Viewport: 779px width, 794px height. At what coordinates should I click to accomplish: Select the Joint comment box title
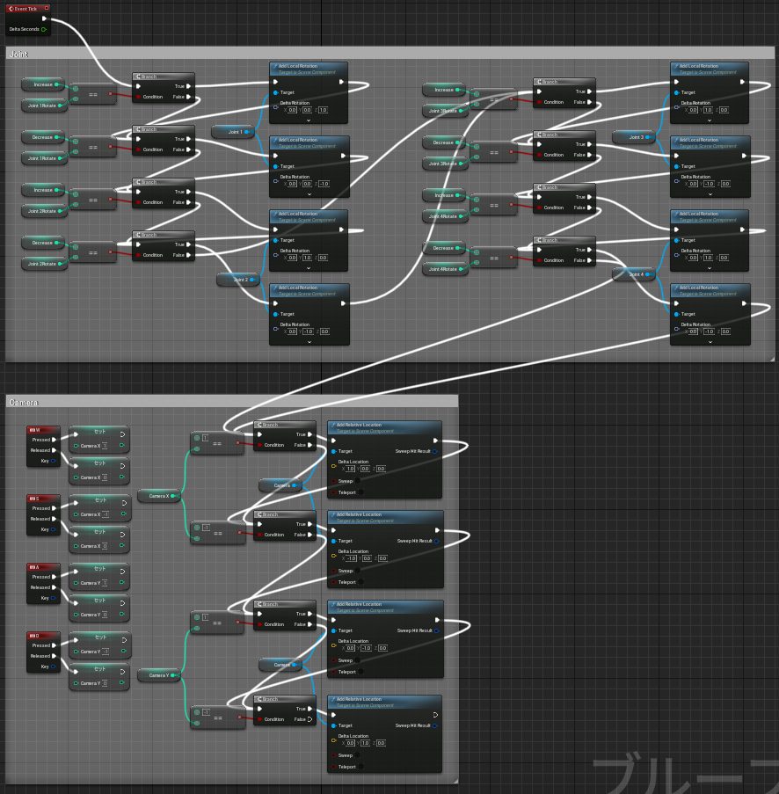(x=18, y=55)
